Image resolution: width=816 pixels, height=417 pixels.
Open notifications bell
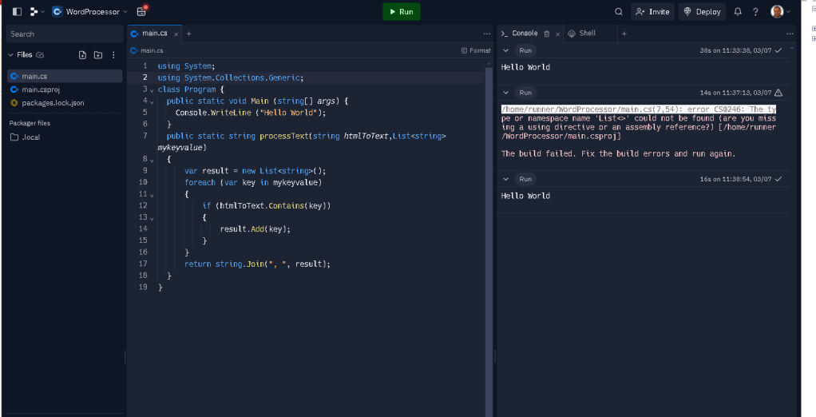pyautogui.click(x=738, y=11)
